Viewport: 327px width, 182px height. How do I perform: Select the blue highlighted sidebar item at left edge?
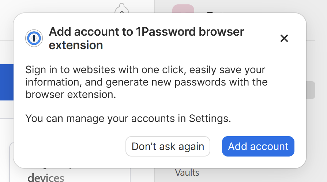point(6,82)
